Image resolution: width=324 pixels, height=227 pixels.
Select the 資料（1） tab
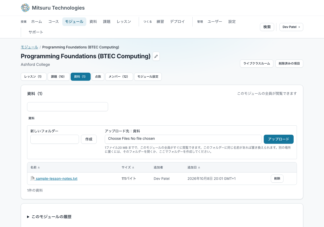80,77
